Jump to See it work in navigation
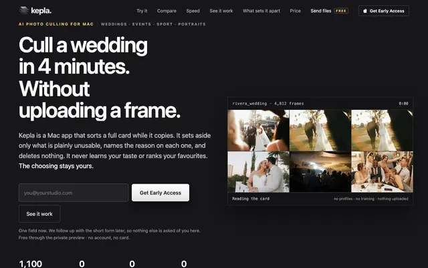428x268 pixels. point(221,11)
